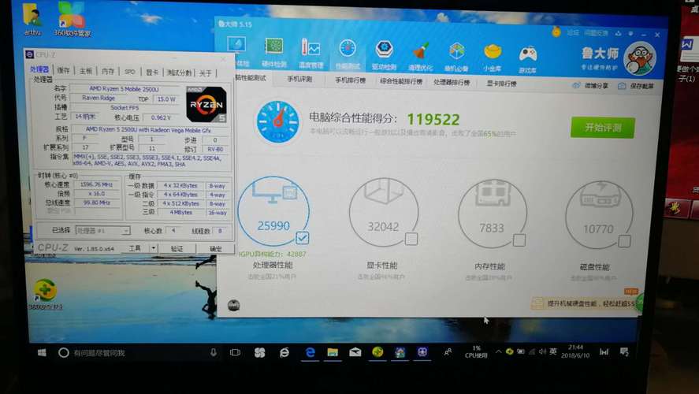Screen dimensions: 699x394
Task: Click the 问题反馈 feedback link
Action: pyautogui.click(x=596, y=33)
